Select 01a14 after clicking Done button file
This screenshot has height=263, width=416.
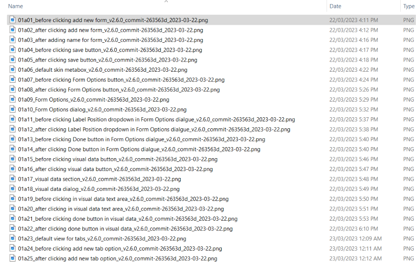[x=139, y=149]
